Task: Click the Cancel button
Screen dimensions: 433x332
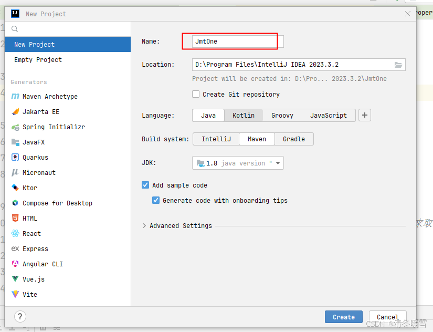Action: pos(388,317)
